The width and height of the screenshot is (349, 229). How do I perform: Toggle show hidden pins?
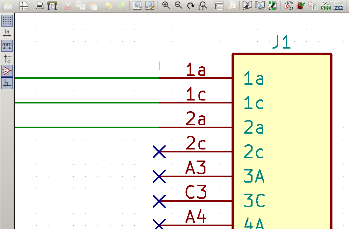pyautogui.click(x=7, y=71)
